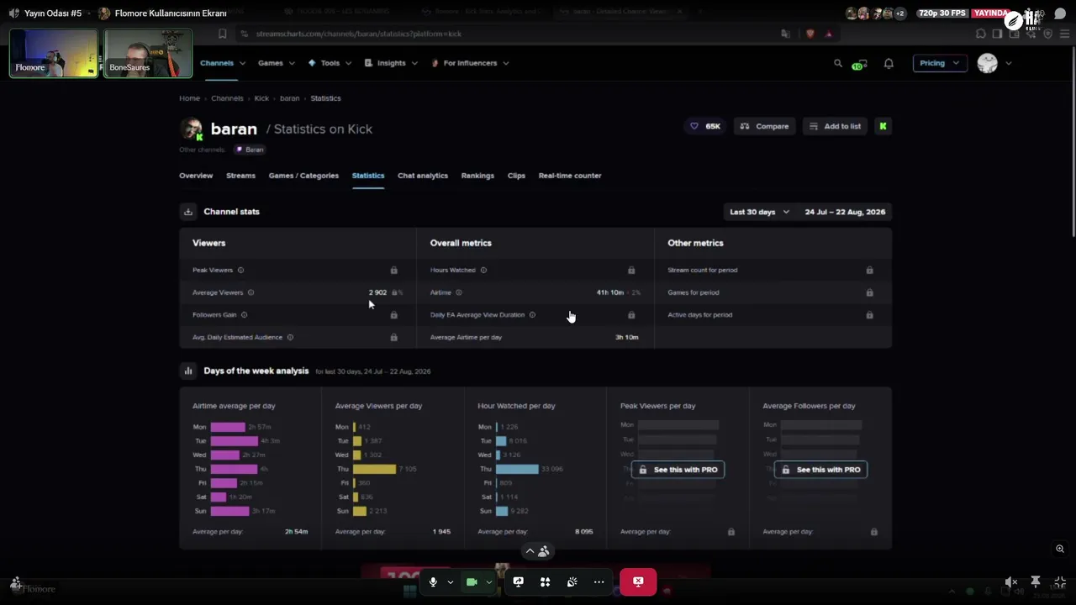The width and height of the screenshot is (1076, 605).
Task: Click the search magnifier icon in site header
Action: click(x=837, y=63)
